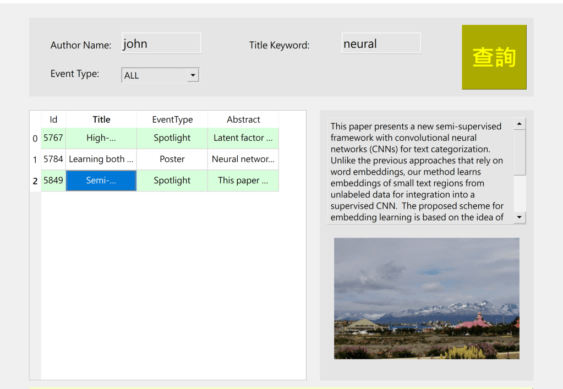
Task: Click the Event Type dropdown arrow
Action: (x=193, y=75)
